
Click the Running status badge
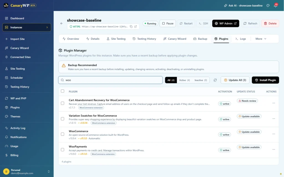pyautogui.click(x=150, y=24)
